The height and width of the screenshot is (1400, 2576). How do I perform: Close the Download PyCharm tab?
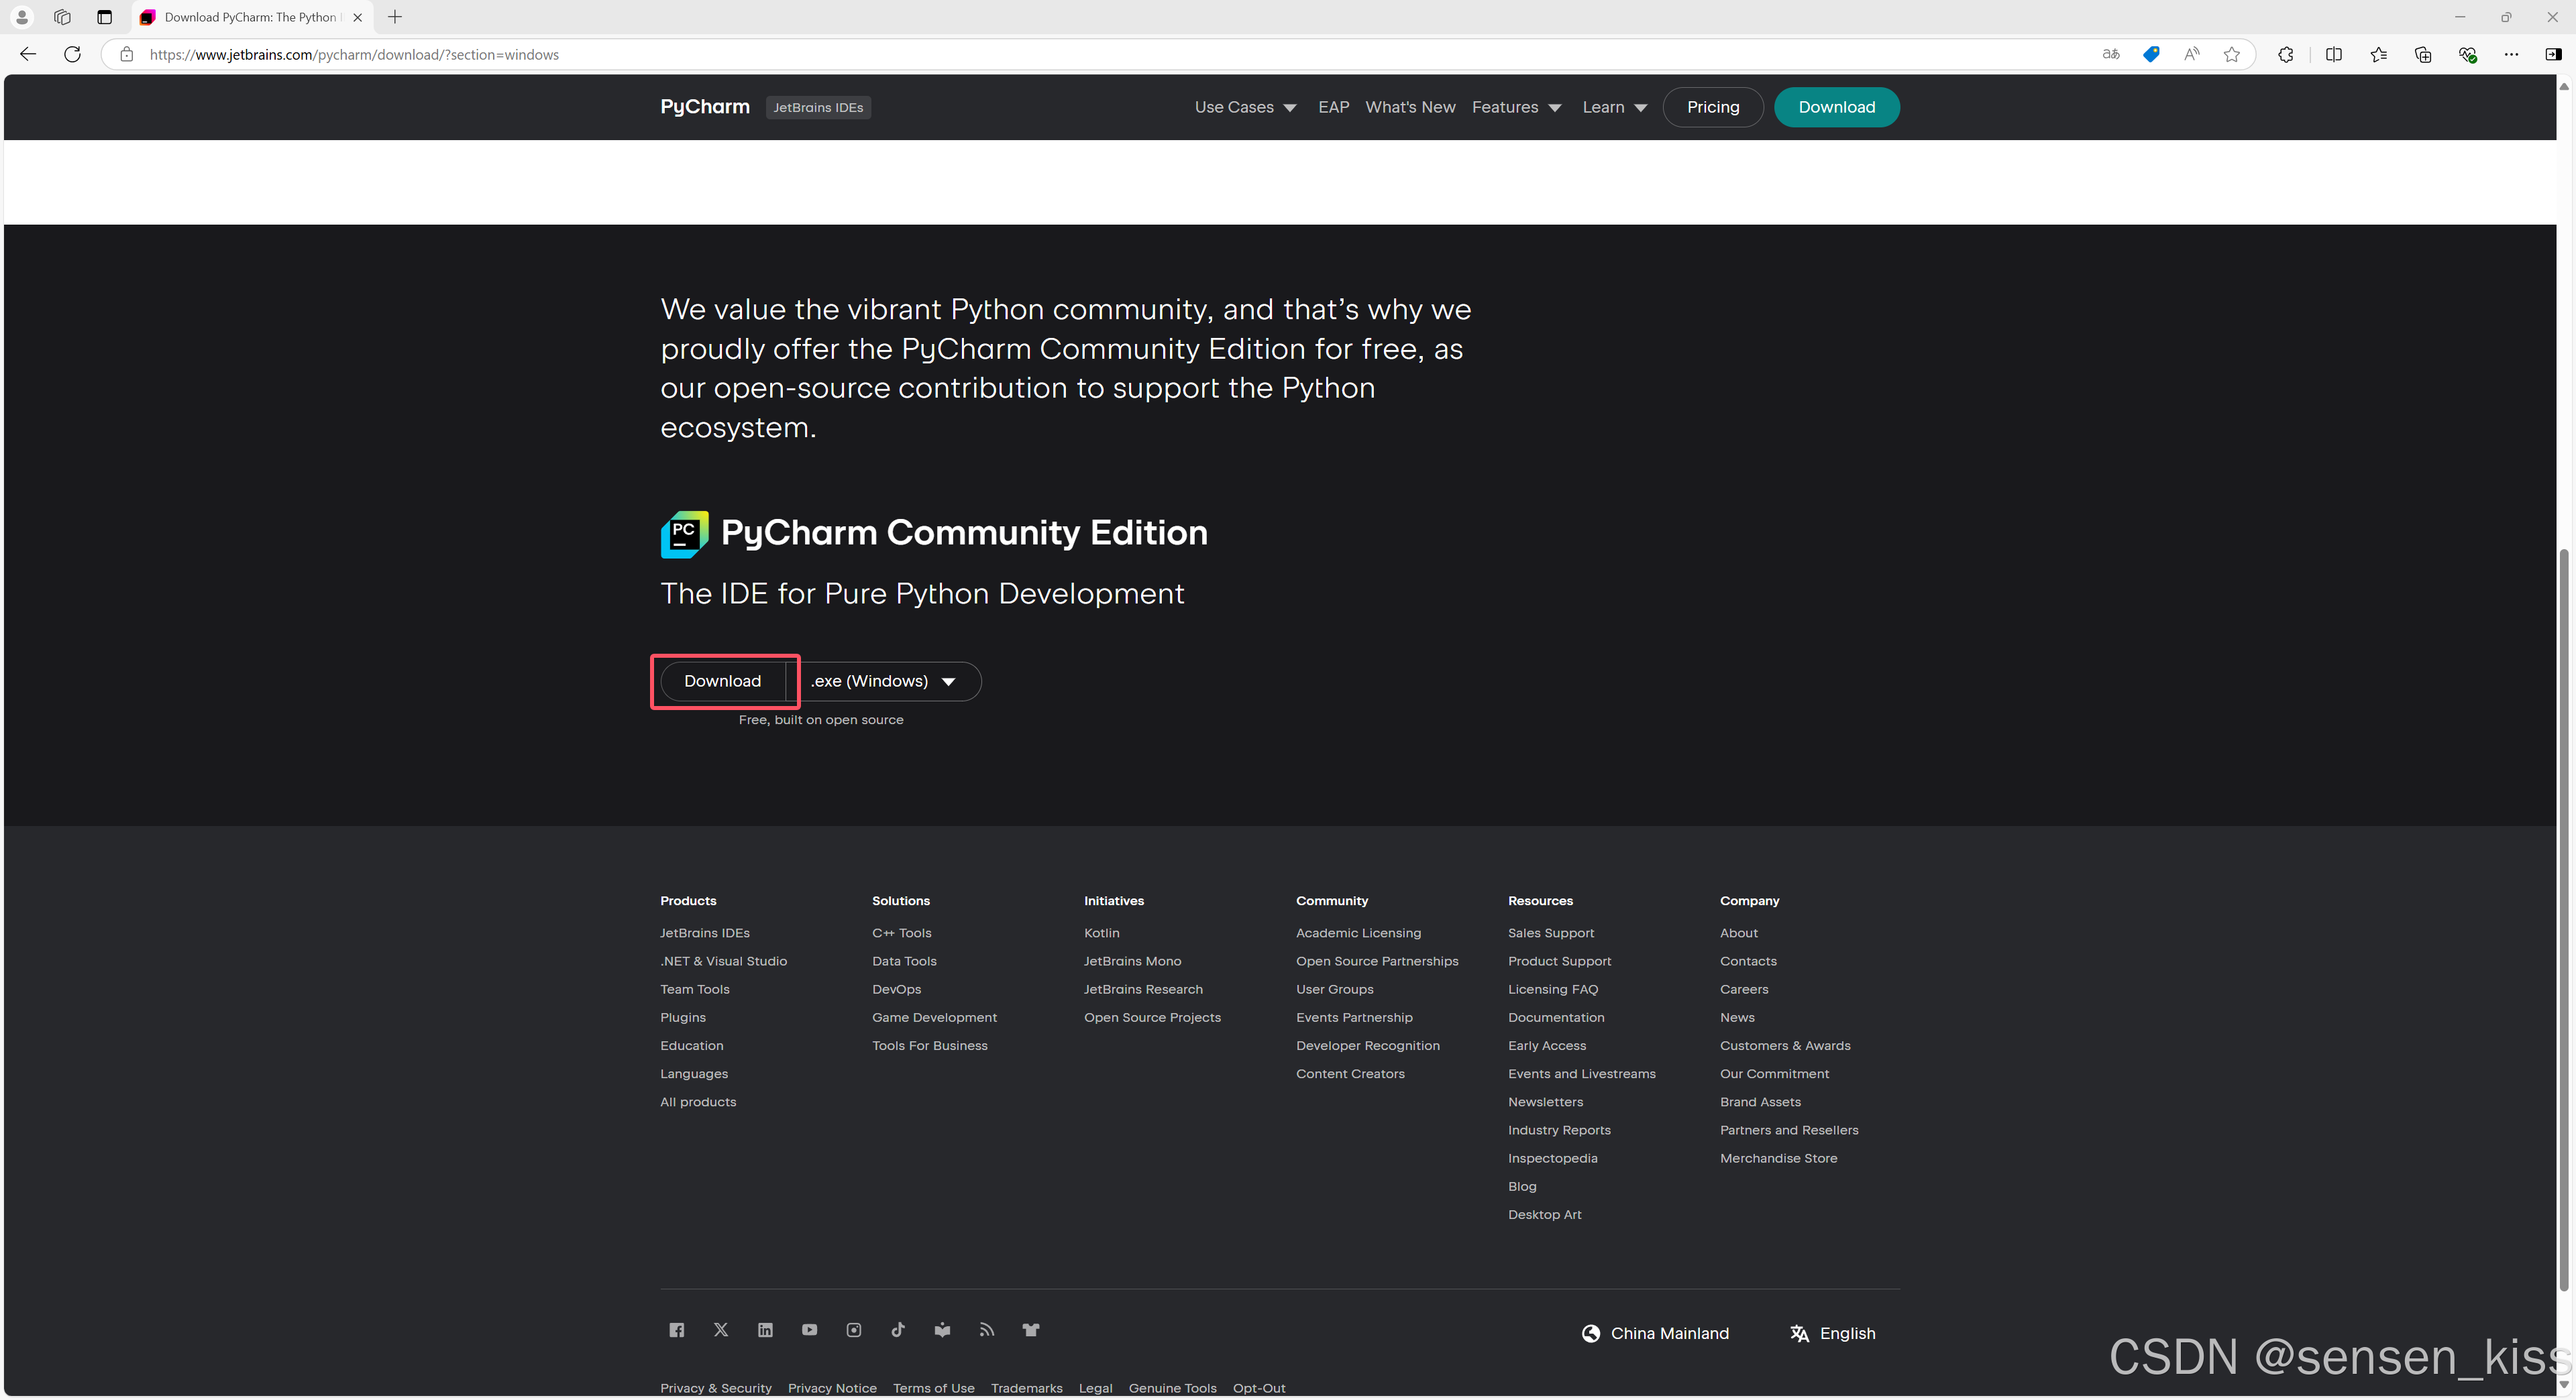click(x=357, y=17)
